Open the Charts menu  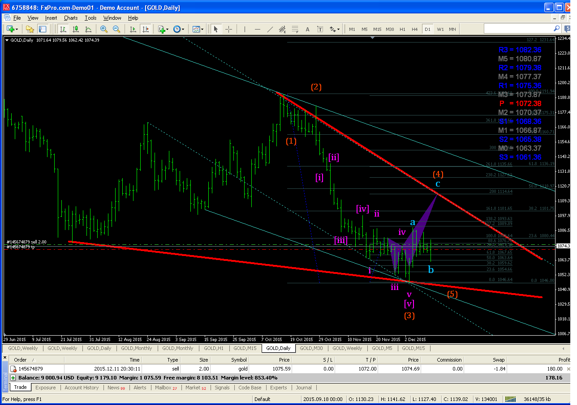pyautogui.click(x=71, y=18)
